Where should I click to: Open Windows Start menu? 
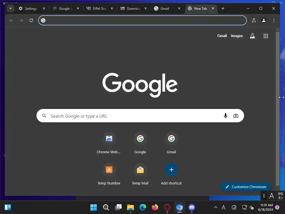[x=94, y=207]
